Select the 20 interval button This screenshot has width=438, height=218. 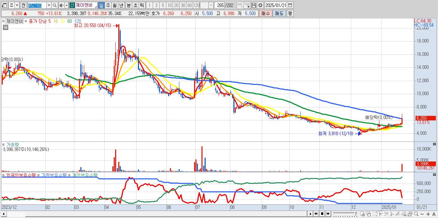pyautogui.click(x=176, y=5)
